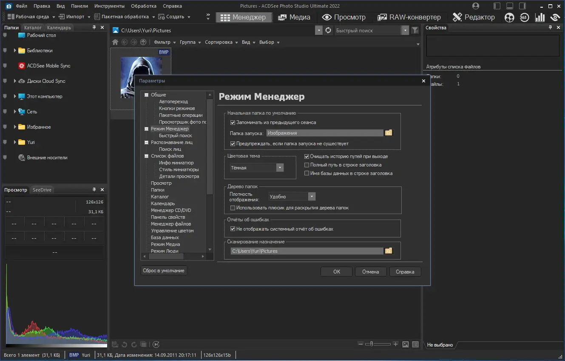Check 'Использовать плюсик для раскрытия дерева папок'

point(233,208)
